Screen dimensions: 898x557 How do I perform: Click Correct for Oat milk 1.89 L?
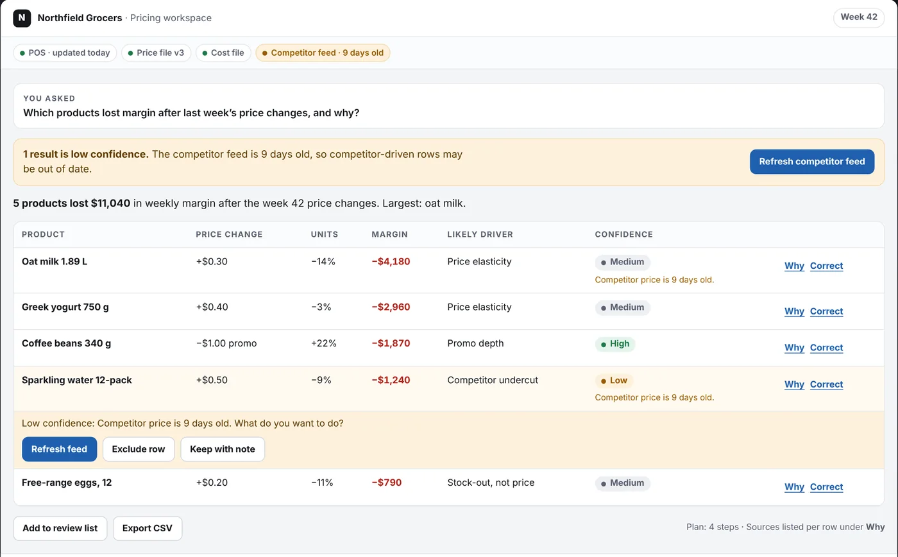click(x=826, y=266)
